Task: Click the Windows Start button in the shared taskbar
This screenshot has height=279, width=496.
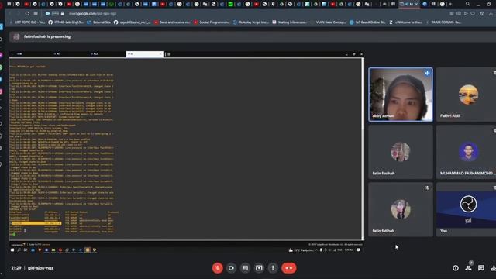Action: point(12,250)
